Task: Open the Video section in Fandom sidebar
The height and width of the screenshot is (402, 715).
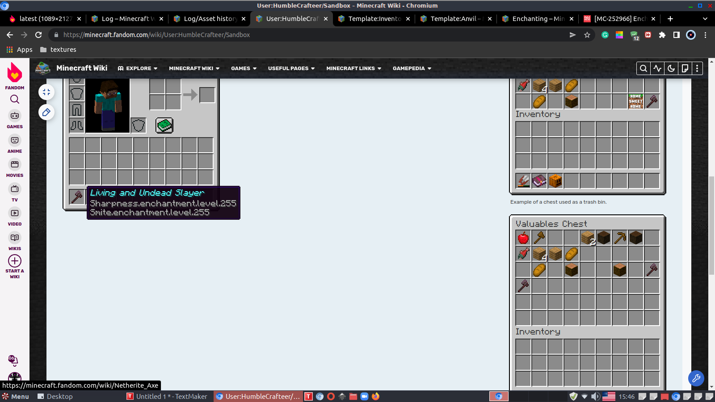Action: (x=15, y=217)
